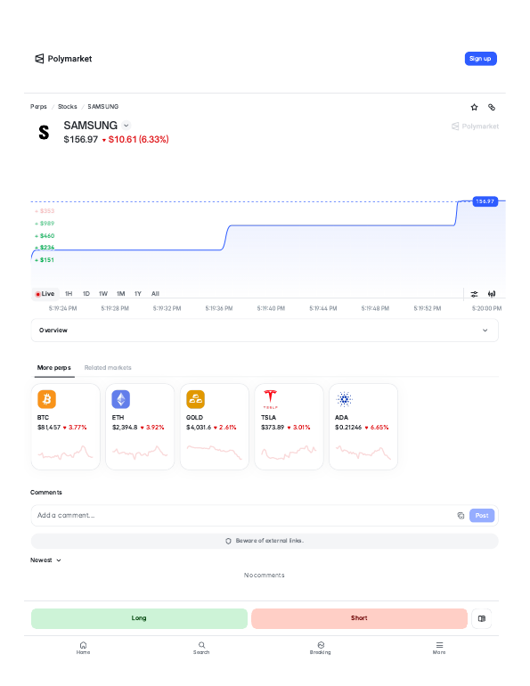
Task: Click the Polymarket logo in header
Action: coord(63,59)
